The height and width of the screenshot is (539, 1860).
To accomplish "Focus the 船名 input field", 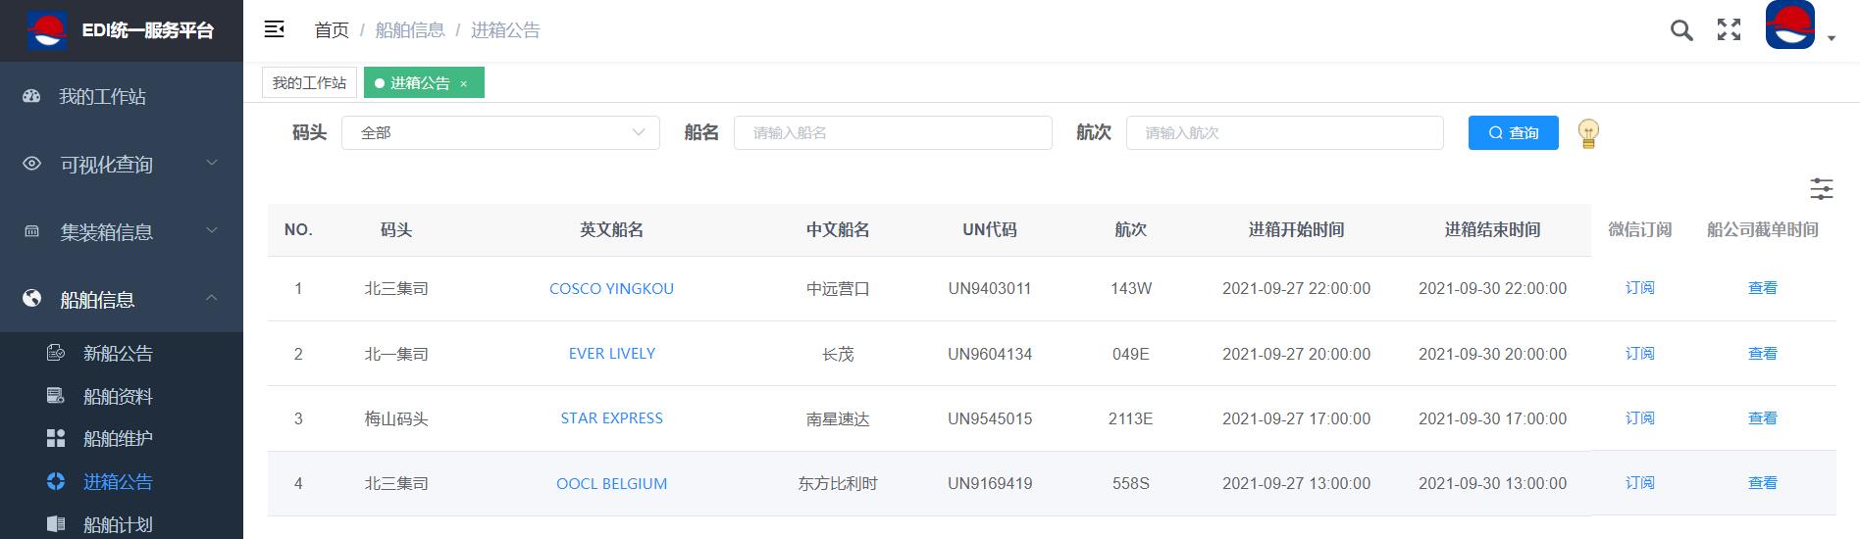I will tap(893, 132).
